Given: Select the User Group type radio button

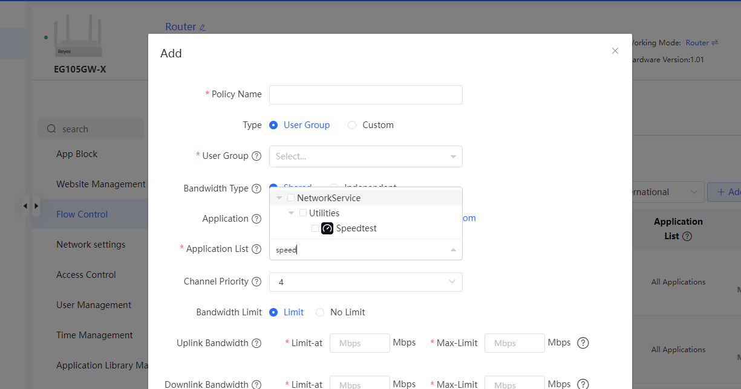Looking at the screenshot, I should pos(273,125).
